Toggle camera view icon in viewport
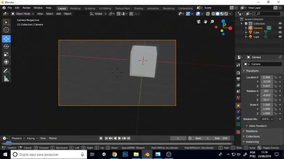284x159 pixels. tap(199, 22)
